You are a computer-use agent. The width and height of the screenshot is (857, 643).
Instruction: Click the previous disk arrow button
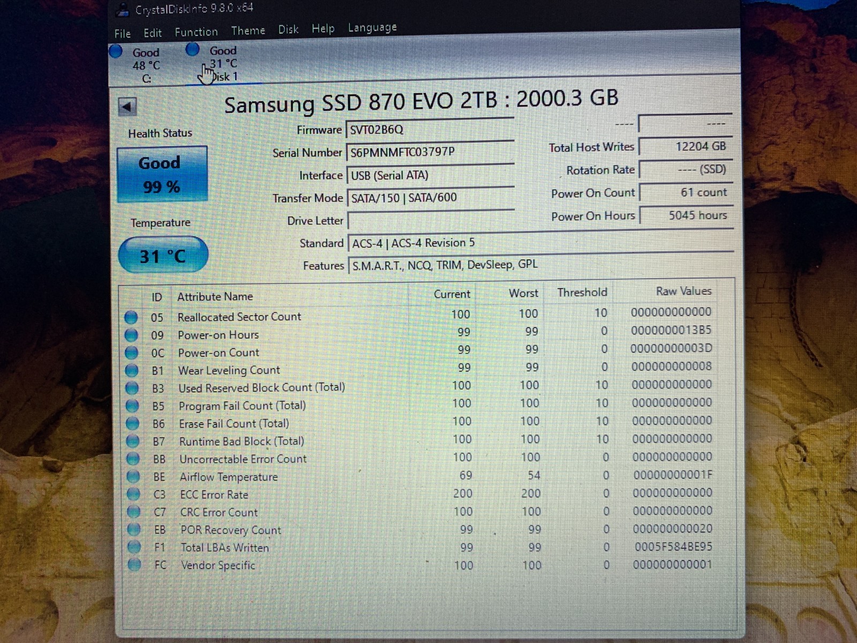(127, 107)
